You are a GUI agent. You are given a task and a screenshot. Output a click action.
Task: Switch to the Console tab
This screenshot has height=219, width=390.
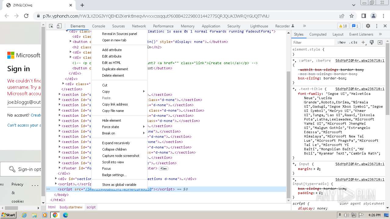(x=99, y=26)
